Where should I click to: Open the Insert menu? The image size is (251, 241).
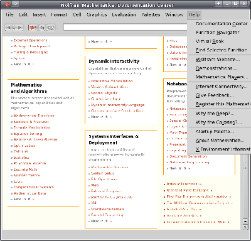pyautogui.click(x=40, y=14)
